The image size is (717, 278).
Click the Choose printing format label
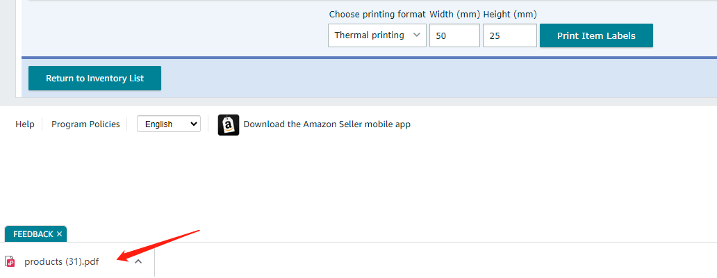coord(377,15)
